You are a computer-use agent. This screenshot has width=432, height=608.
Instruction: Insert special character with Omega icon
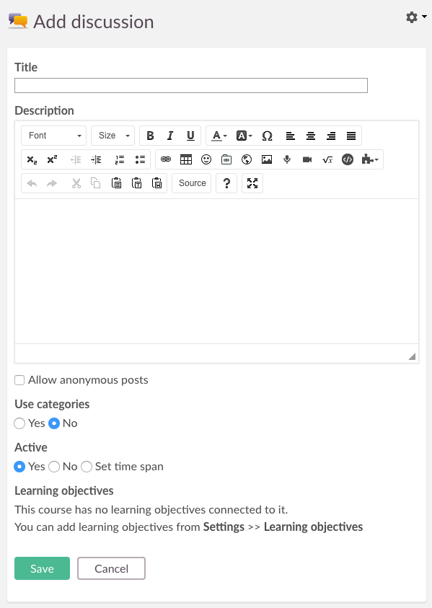267,136
